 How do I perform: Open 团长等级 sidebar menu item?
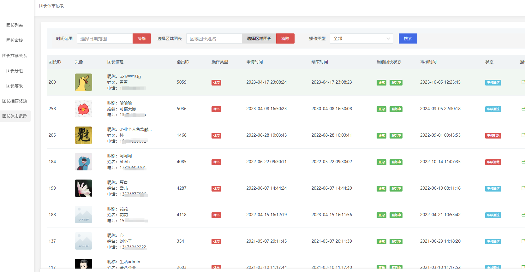(x=15, y=86)
